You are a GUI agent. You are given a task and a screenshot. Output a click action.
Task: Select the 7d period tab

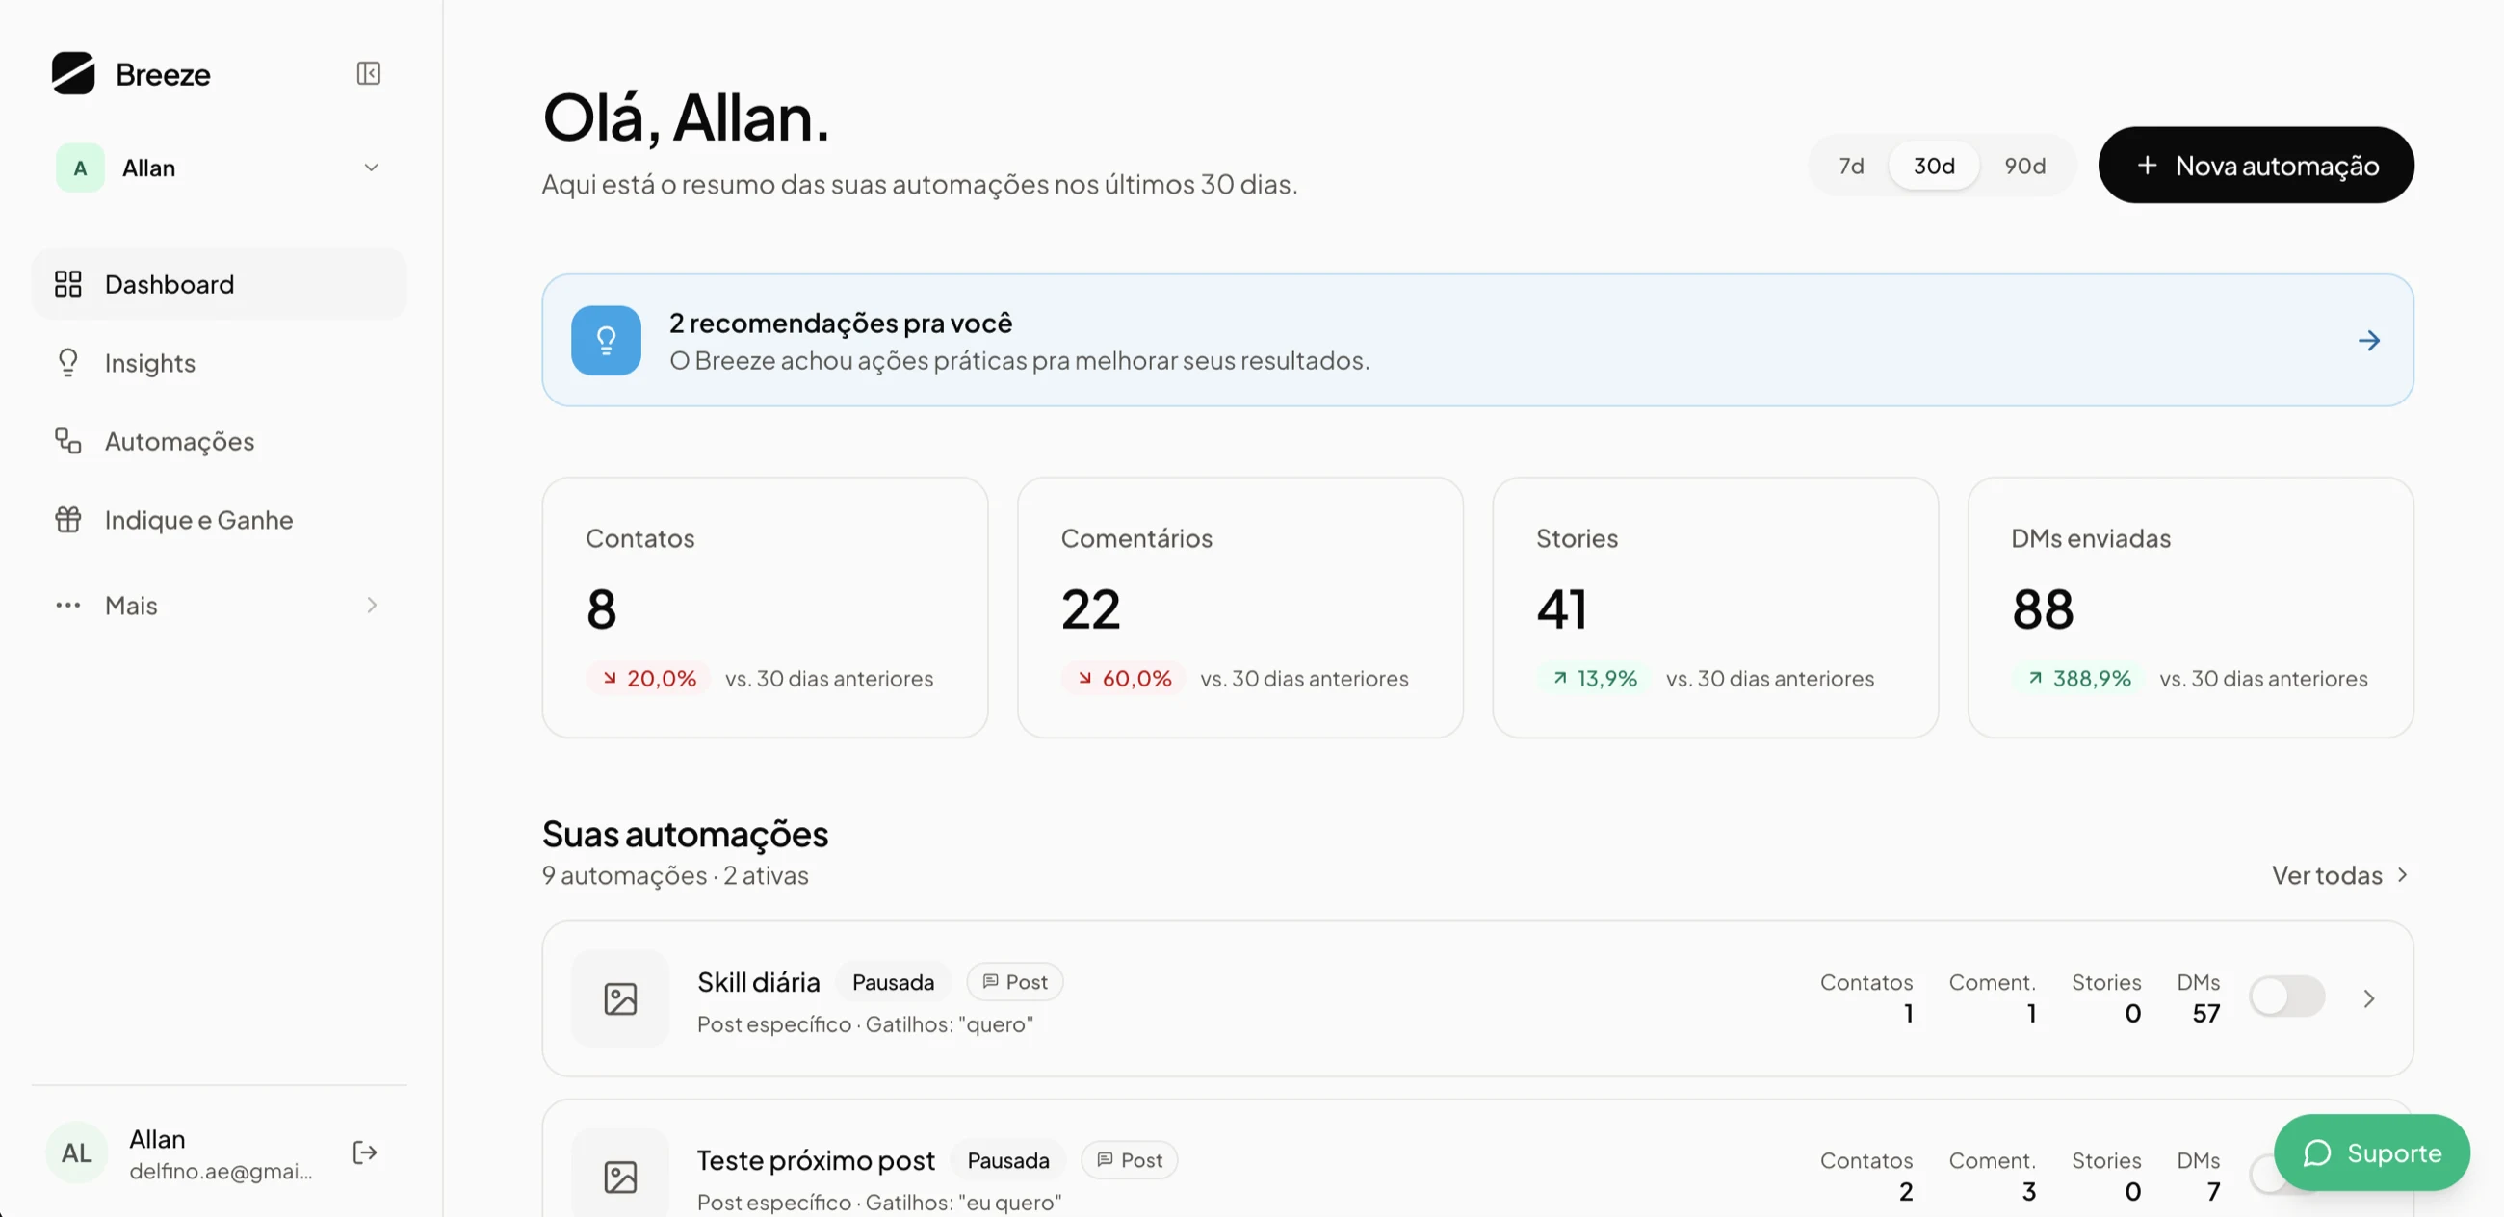pos(1851,167)
